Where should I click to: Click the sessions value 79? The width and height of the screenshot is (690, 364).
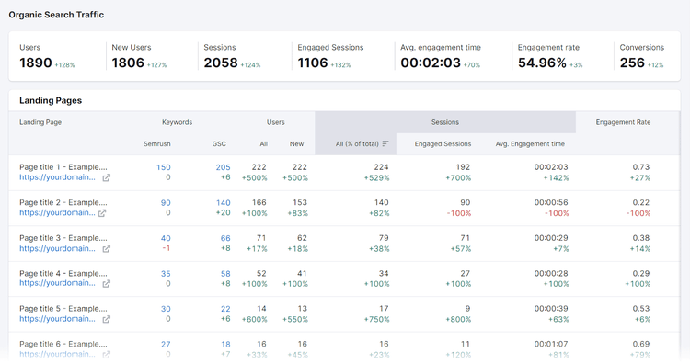click(x=384, y=238)
